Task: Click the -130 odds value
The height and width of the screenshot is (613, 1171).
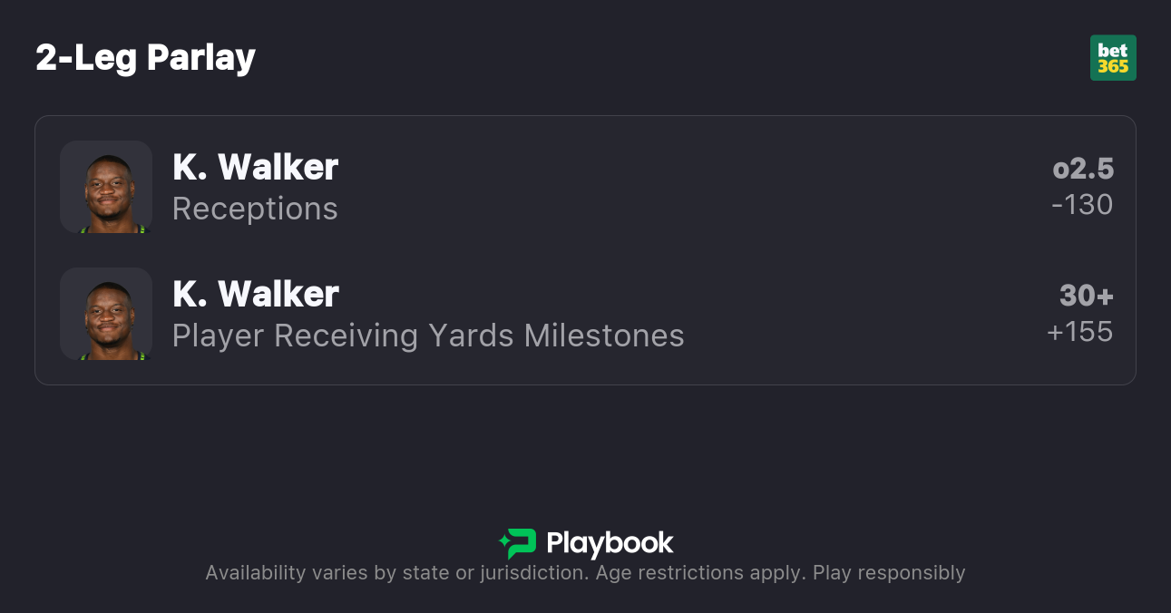Action: (x=1082, y=205)
